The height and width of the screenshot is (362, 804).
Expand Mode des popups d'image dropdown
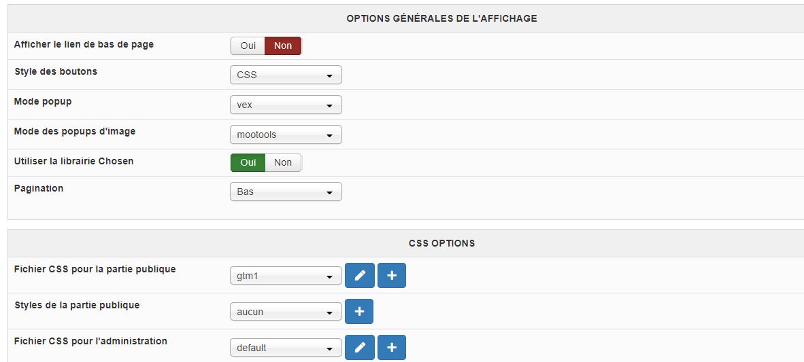(286, 134)
